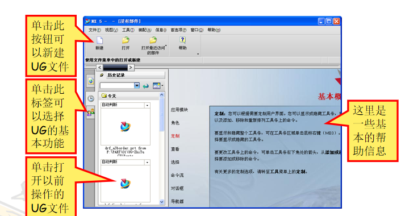Open the dropdown arrow beside picture view icon
Screen dimensions: 405x216
coord(162,86)
